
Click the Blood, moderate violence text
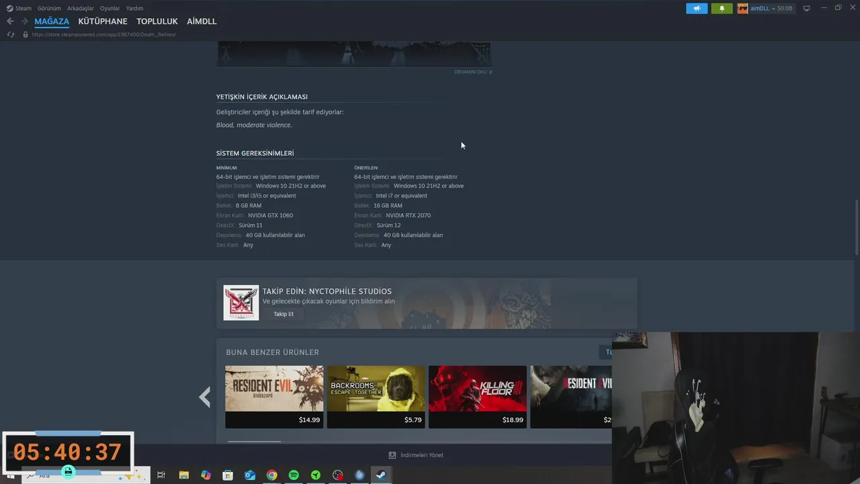pyautogui.click(x=254, y=125)
